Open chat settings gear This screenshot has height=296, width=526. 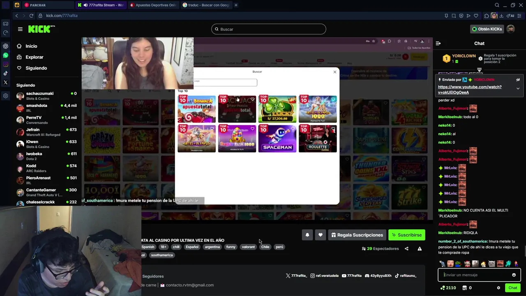(498, 288)
